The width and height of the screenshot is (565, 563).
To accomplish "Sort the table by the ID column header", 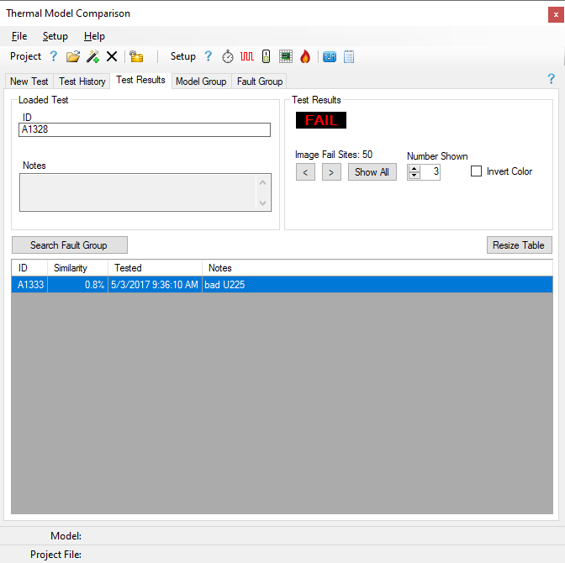I will click(x=29, y=268).
